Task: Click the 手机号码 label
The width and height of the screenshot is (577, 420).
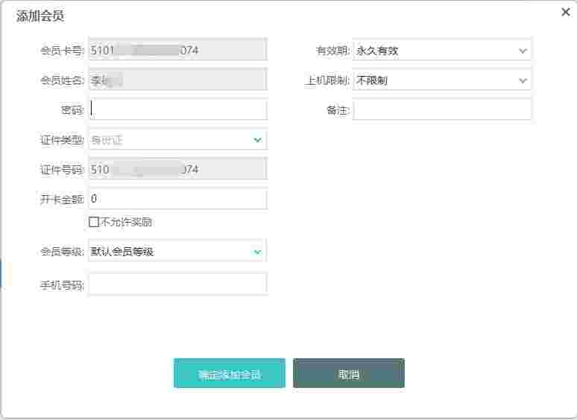Action: (62, 285)
